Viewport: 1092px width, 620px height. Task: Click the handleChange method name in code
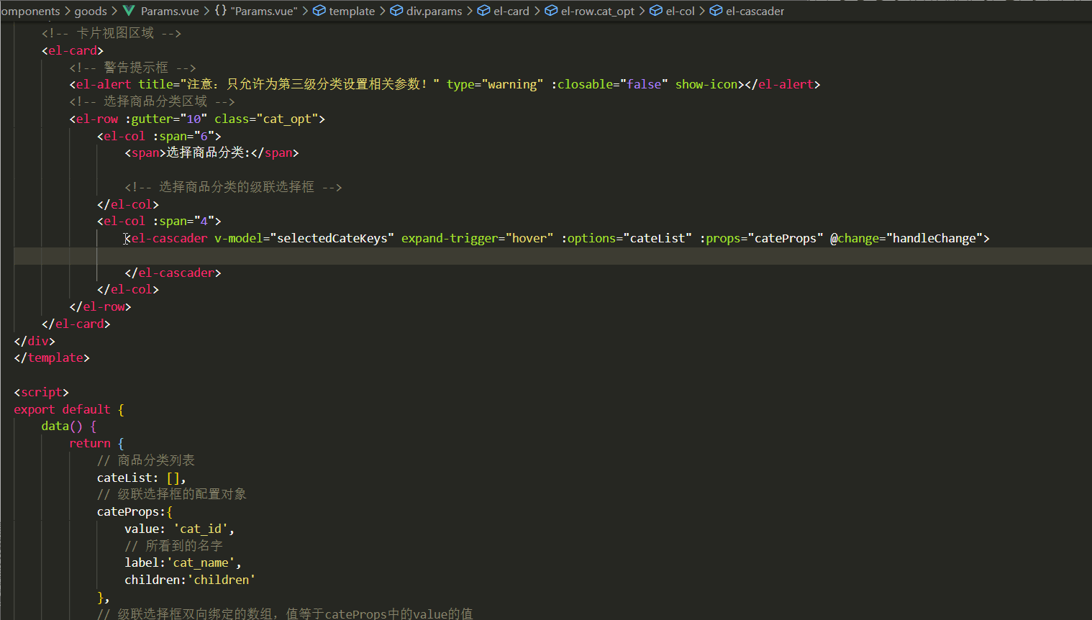coord(937,238)
